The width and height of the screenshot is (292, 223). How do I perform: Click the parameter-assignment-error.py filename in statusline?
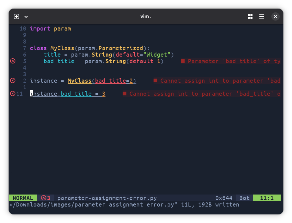click(107, 198)
